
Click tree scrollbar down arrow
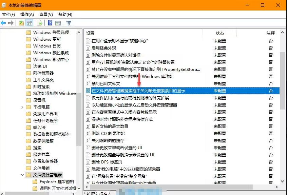point(79,189)
